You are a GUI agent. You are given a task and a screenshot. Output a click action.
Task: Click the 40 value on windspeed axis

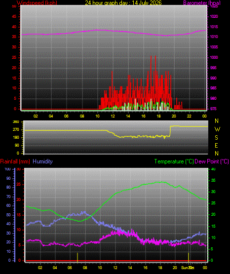click(x=14, y=27)
